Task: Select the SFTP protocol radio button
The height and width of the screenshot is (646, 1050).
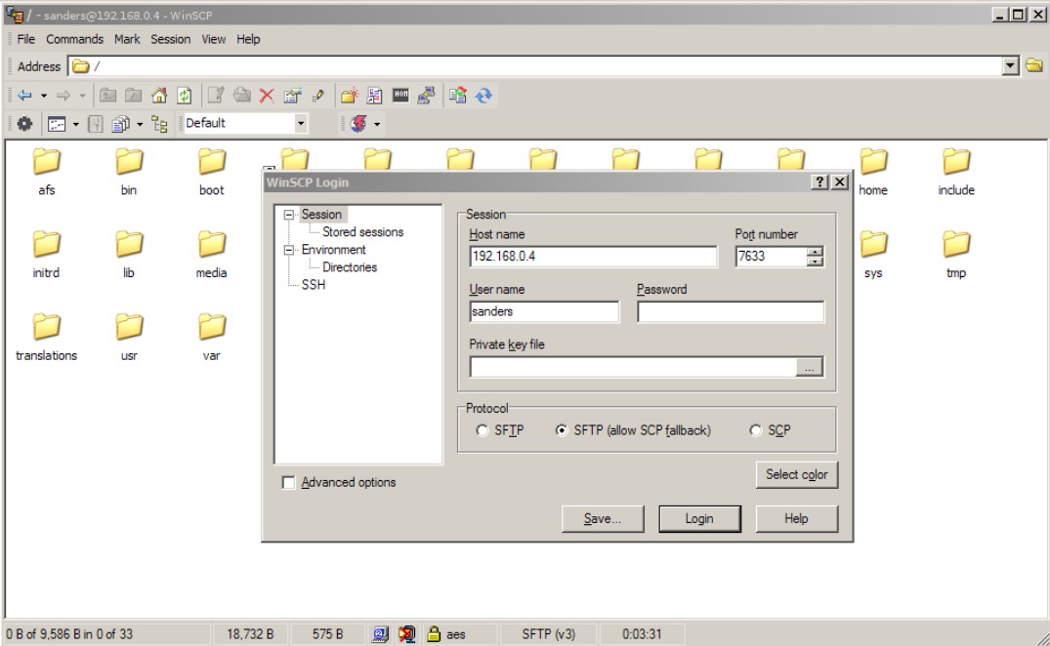Action: coord(483,430)
